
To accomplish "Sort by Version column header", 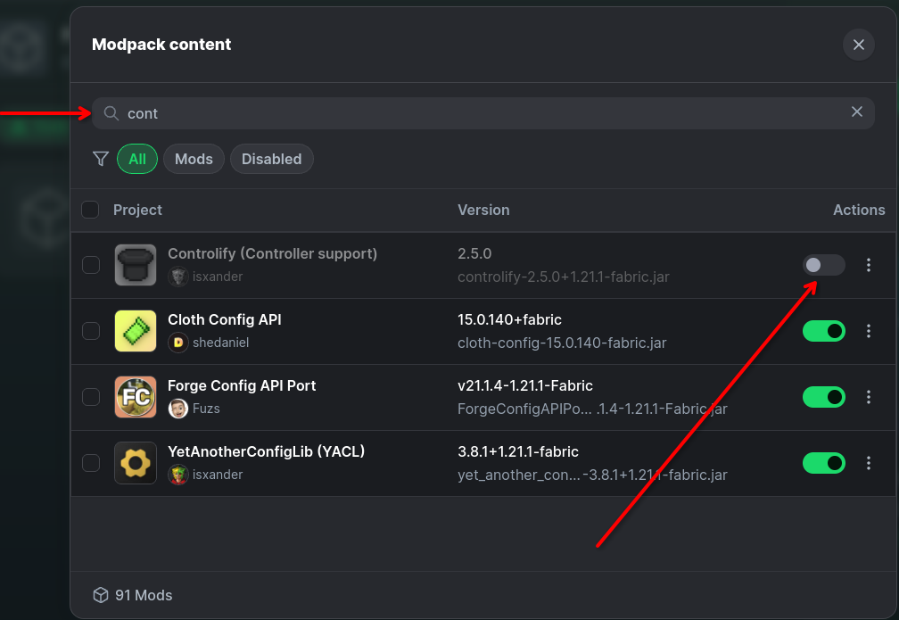I will 483,210.
